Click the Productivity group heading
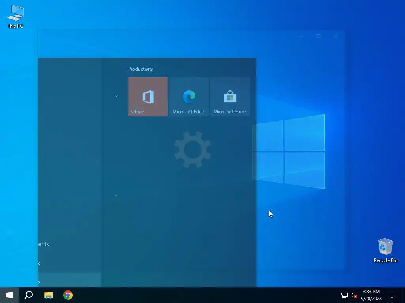Screen dimensions: 405x303 [140, 69]
